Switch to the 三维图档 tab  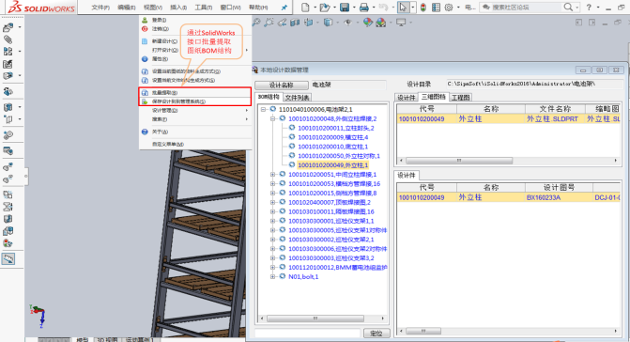[433, 97]
